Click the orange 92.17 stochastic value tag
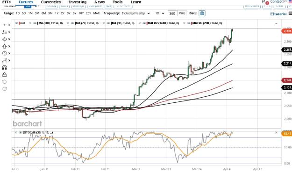Screen dimensions: 292x173 tap(287, 133)
